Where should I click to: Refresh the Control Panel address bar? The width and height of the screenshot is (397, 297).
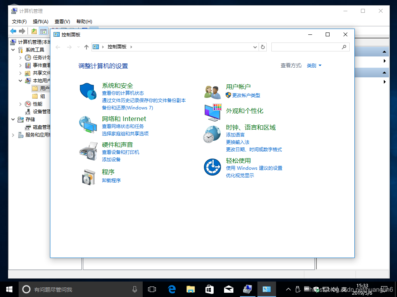(263, 47)
